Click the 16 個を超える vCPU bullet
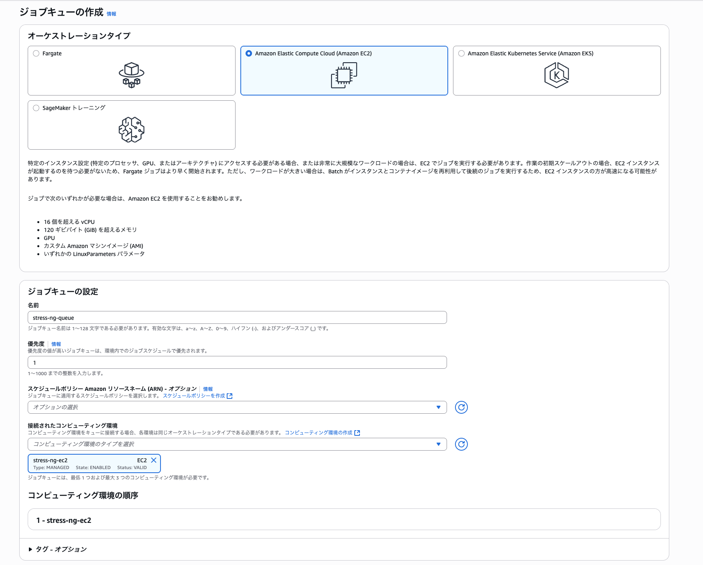This screenshot has height=565, width=703. click(69, 222)
